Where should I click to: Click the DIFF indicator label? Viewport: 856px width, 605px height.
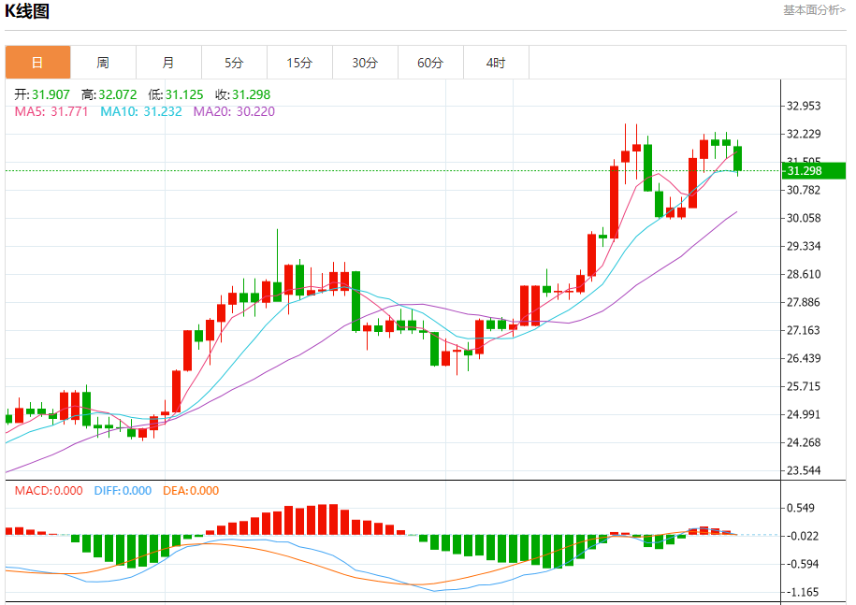[123, 491]
